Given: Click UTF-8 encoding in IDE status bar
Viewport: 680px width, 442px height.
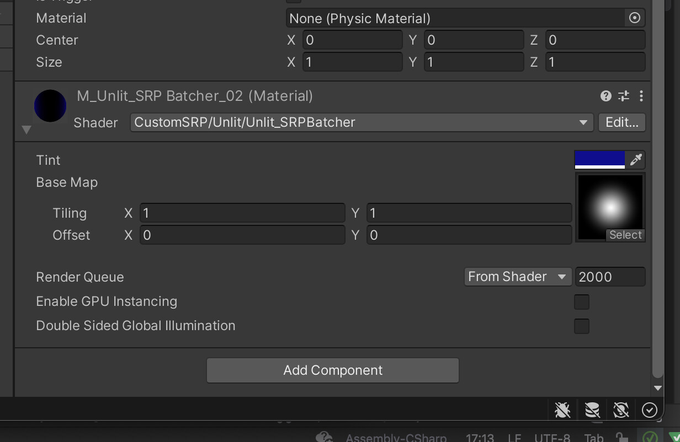Looking at the screenshot, I should [552, 438].
